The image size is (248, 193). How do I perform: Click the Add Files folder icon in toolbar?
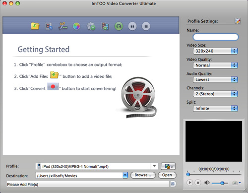[x=35, y=26]
